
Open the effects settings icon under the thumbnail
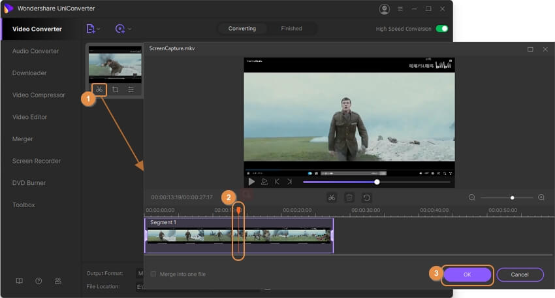click(x=131, y=89)
